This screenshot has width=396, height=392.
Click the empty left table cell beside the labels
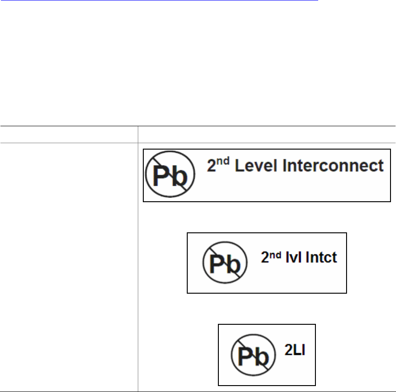click(x=69, y=267)
